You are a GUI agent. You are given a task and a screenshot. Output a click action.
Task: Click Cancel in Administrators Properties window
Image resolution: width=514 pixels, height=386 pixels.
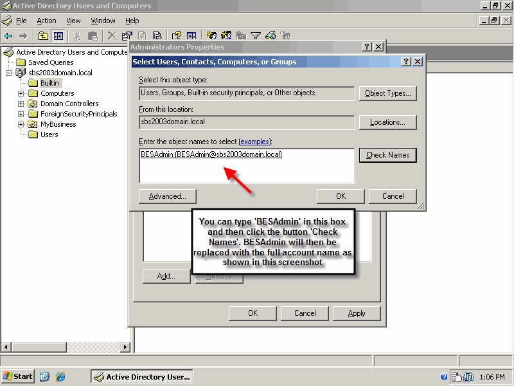(x=305, y=313)
